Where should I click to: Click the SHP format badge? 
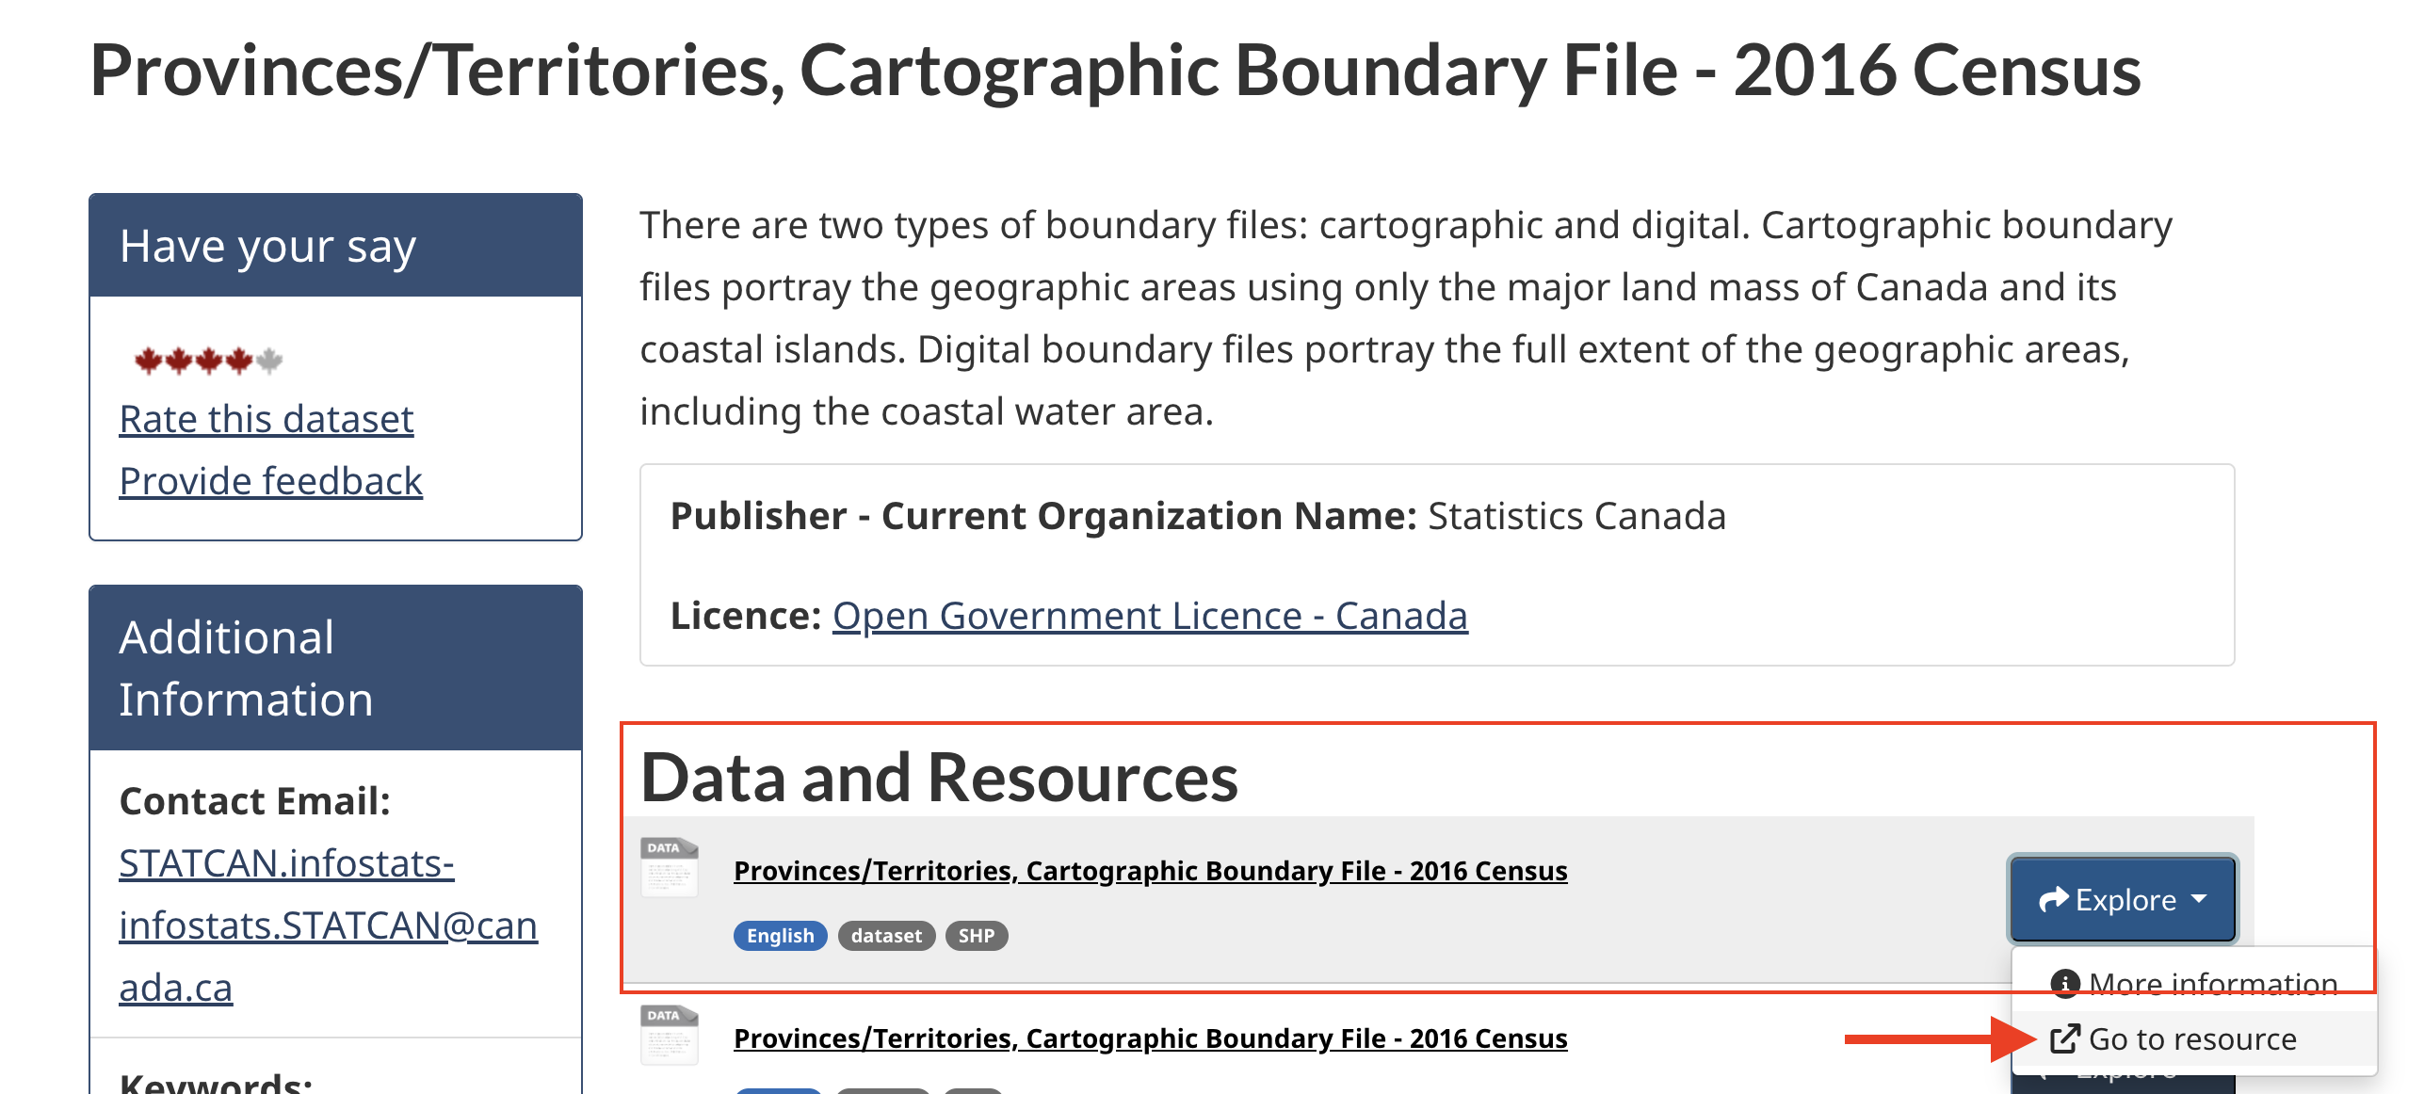pyautogui.click(x=976, y=936)
